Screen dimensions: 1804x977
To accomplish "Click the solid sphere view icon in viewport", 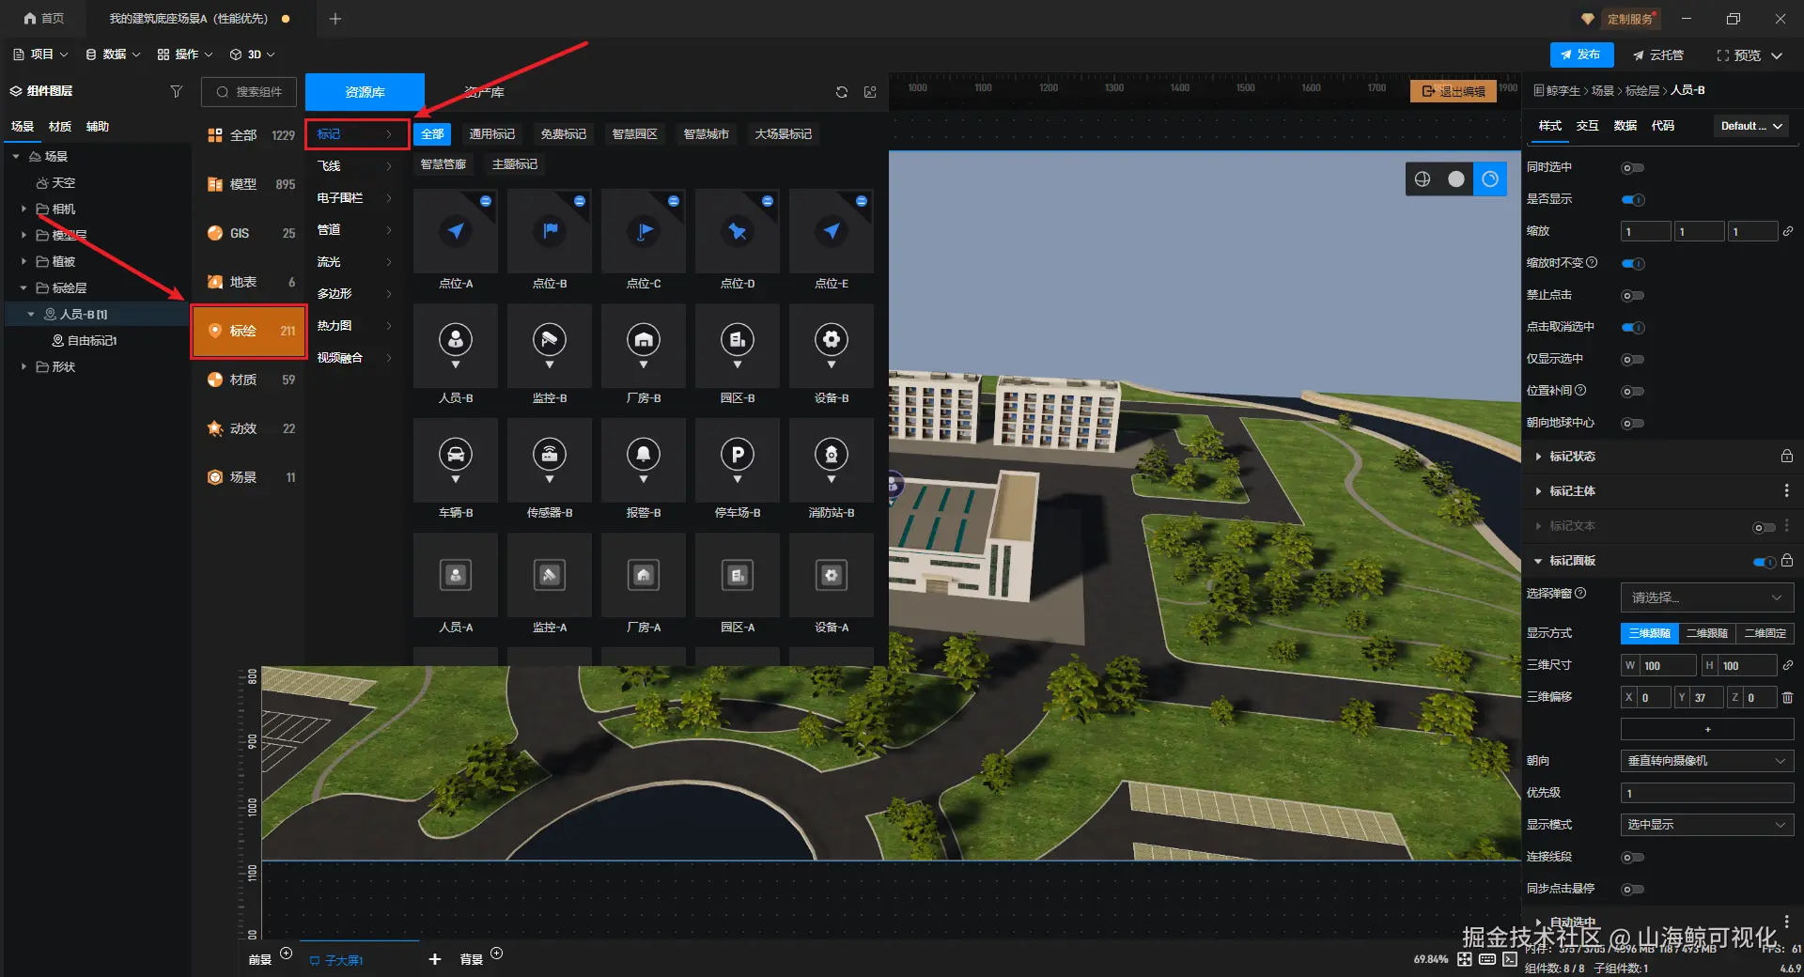I will tap(1456, 179).
